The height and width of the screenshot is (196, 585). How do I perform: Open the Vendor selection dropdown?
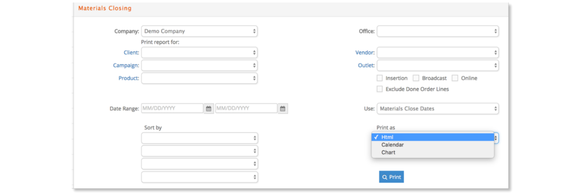coord(438,52)
